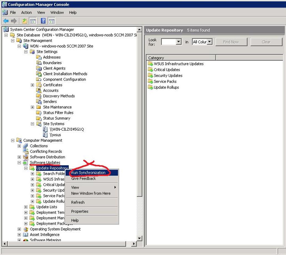Screen dimensions: 286x255
Task: Select the Discovery Methods icon
Action: [39, 96]
